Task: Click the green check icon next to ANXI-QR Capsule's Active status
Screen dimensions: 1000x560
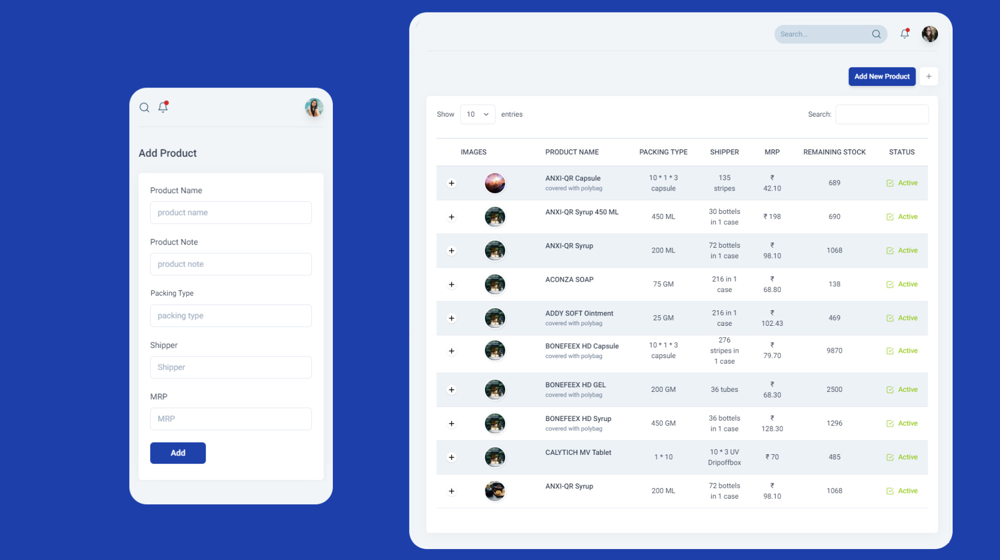Action: coord(891,183)
